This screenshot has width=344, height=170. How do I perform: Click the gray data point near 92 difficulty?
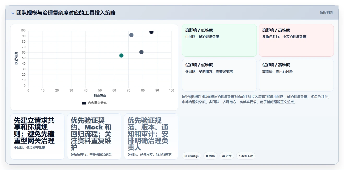click(x=131, y=35)
